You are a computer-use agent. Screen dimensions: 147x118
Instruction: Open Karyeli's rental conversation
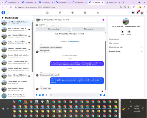[x=16, y=83]
